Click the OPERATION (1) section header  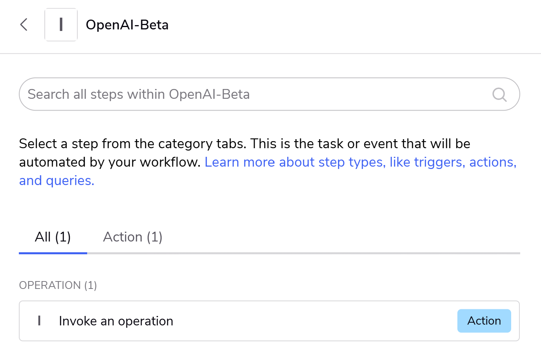click(x=58, y=285)
